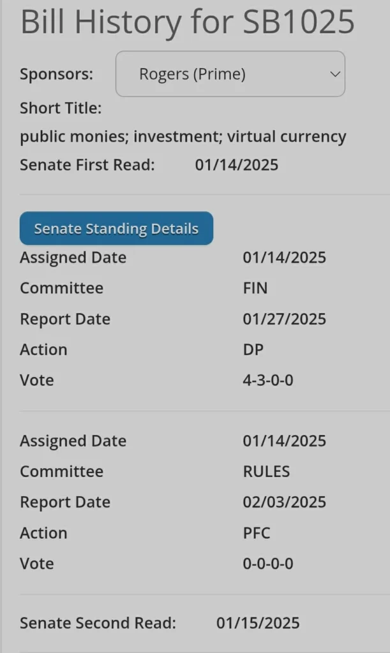390x653 pixels.
Task: Select the public monies; investment; virtual currency title
Action: [183, 136]
